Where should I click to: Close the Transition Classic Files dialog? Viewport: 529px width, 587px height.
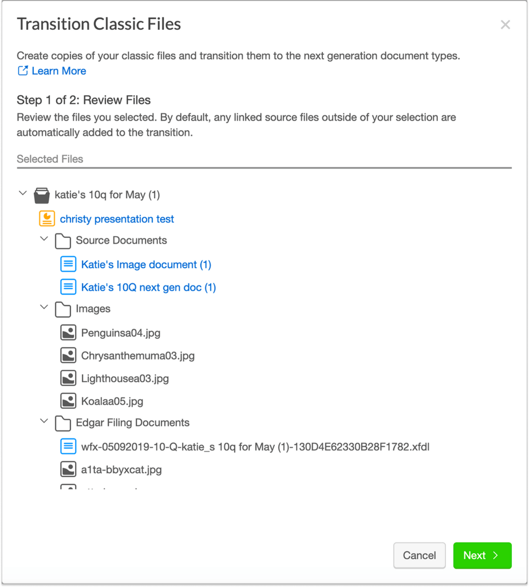[x=505, y=25]
